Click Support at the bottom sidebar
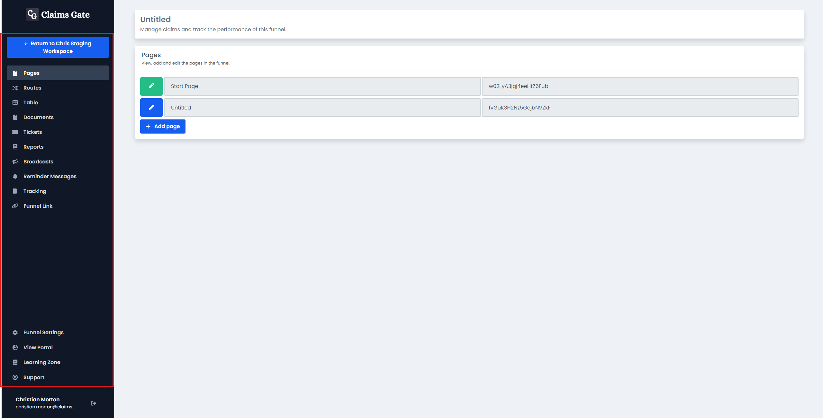This screenshot has height=418, width=823. (33, 377)
